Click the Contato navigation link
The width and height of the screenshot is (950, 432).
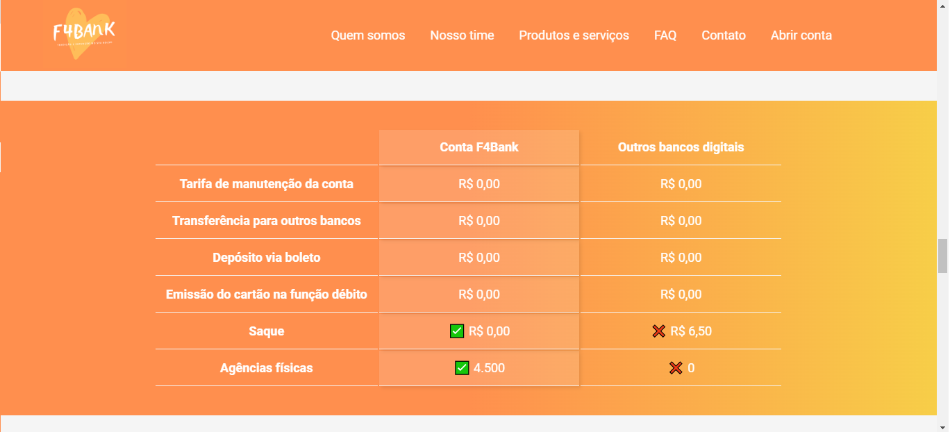pyautogui.click(x=724, y=35)
